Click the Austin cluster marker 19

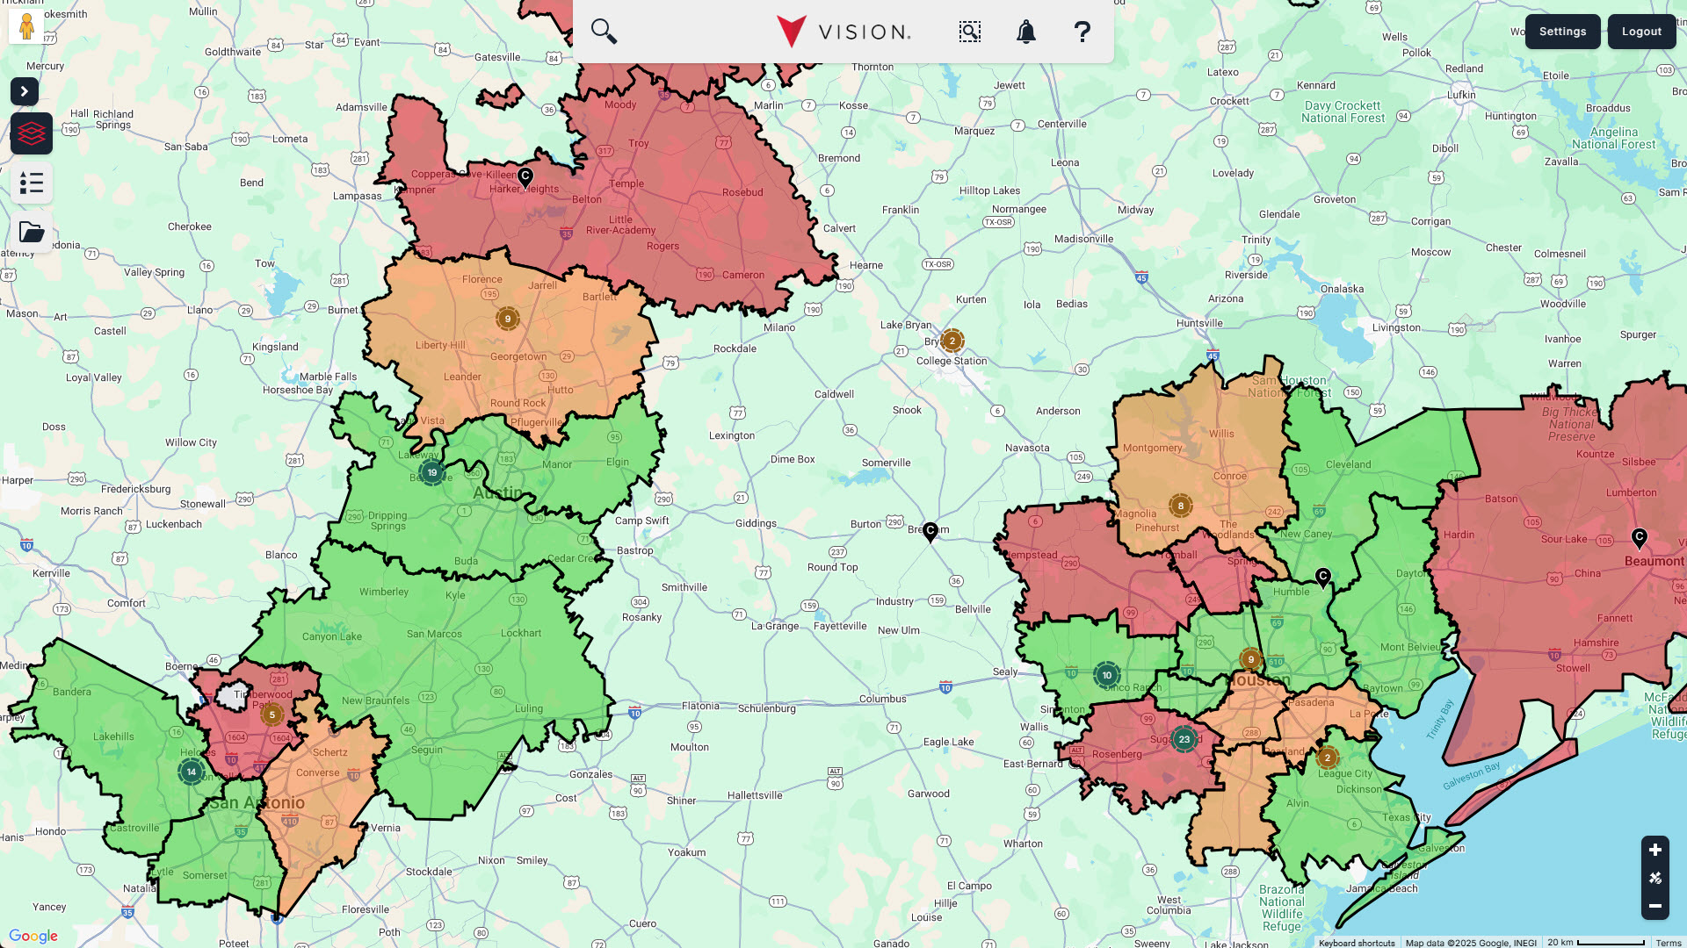pos(431,472)
